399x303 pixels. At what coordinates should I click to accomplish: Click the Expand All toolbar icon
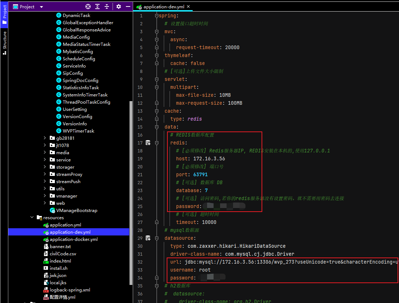pos(97,7)
